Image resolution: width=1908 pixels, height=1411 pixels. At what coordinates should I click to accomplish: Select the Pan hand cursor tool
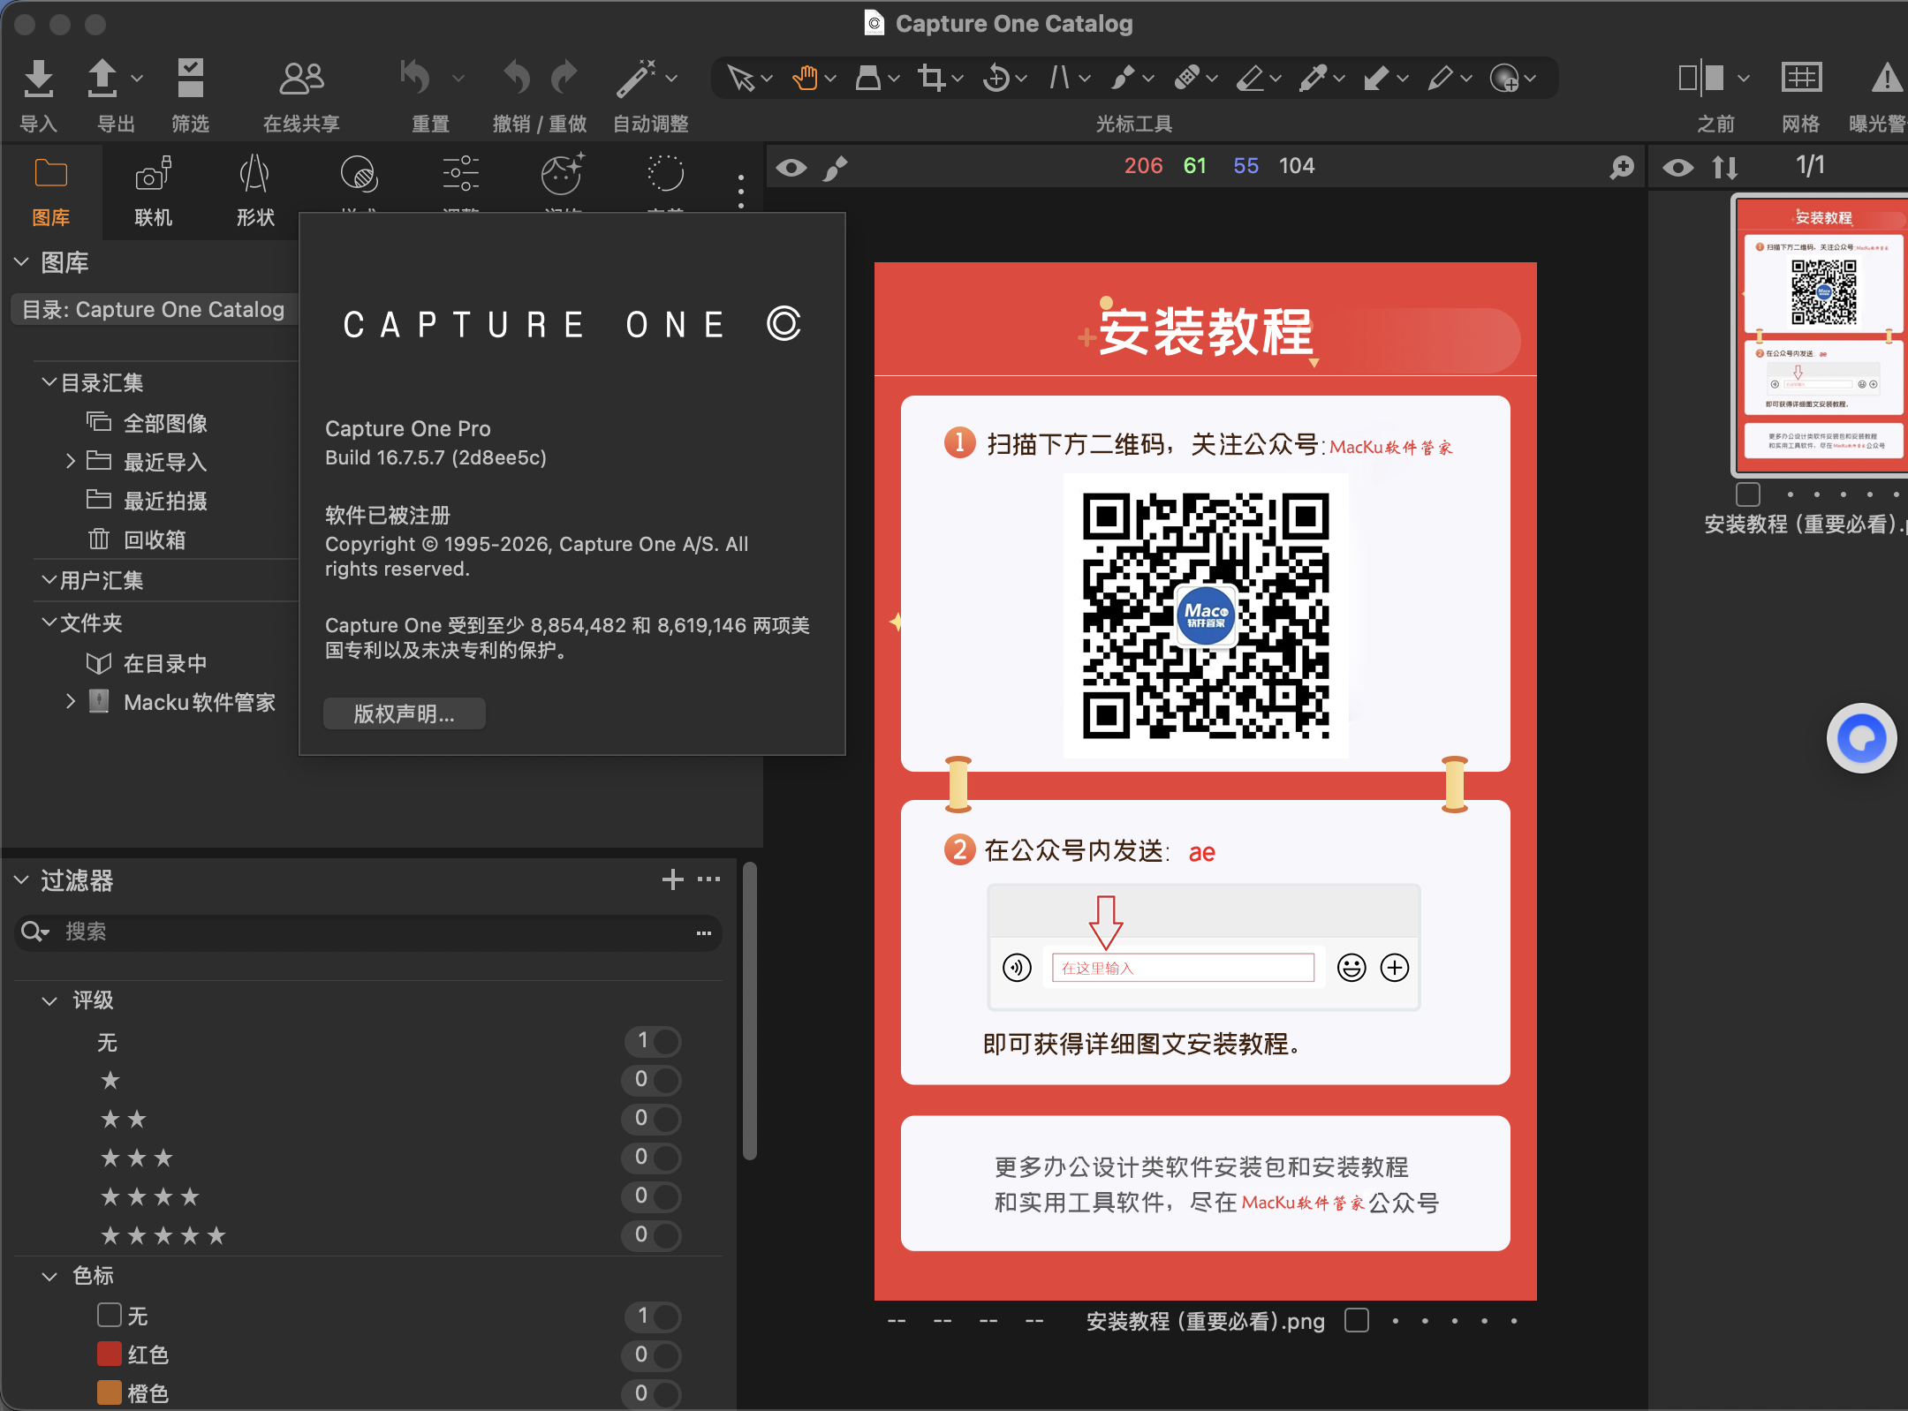click(805, 79)
